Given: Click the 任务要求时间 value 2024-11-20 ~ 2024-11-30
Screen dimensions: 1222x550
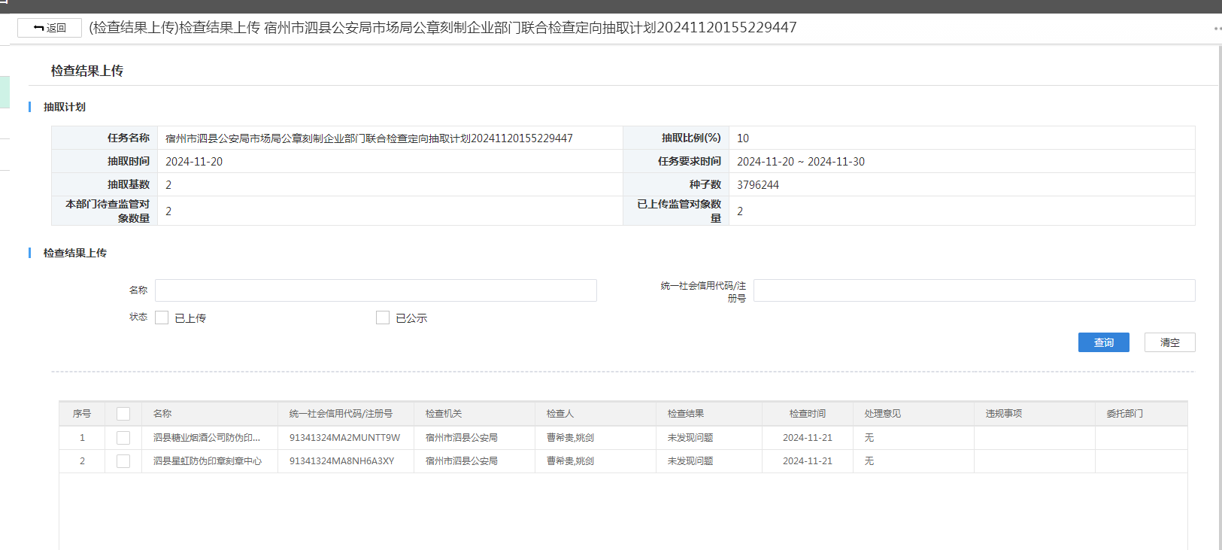Looking at the screenshot, I should tap(801, 162).
